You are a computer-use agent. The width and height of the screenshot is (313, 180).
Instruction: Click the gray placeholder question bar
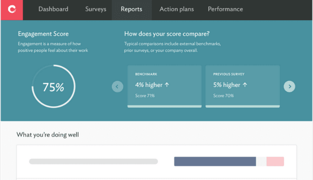click(x=93, y=162)
